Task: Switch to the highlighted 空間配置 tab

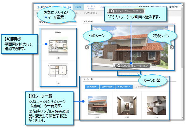Action: coord(78,7)
